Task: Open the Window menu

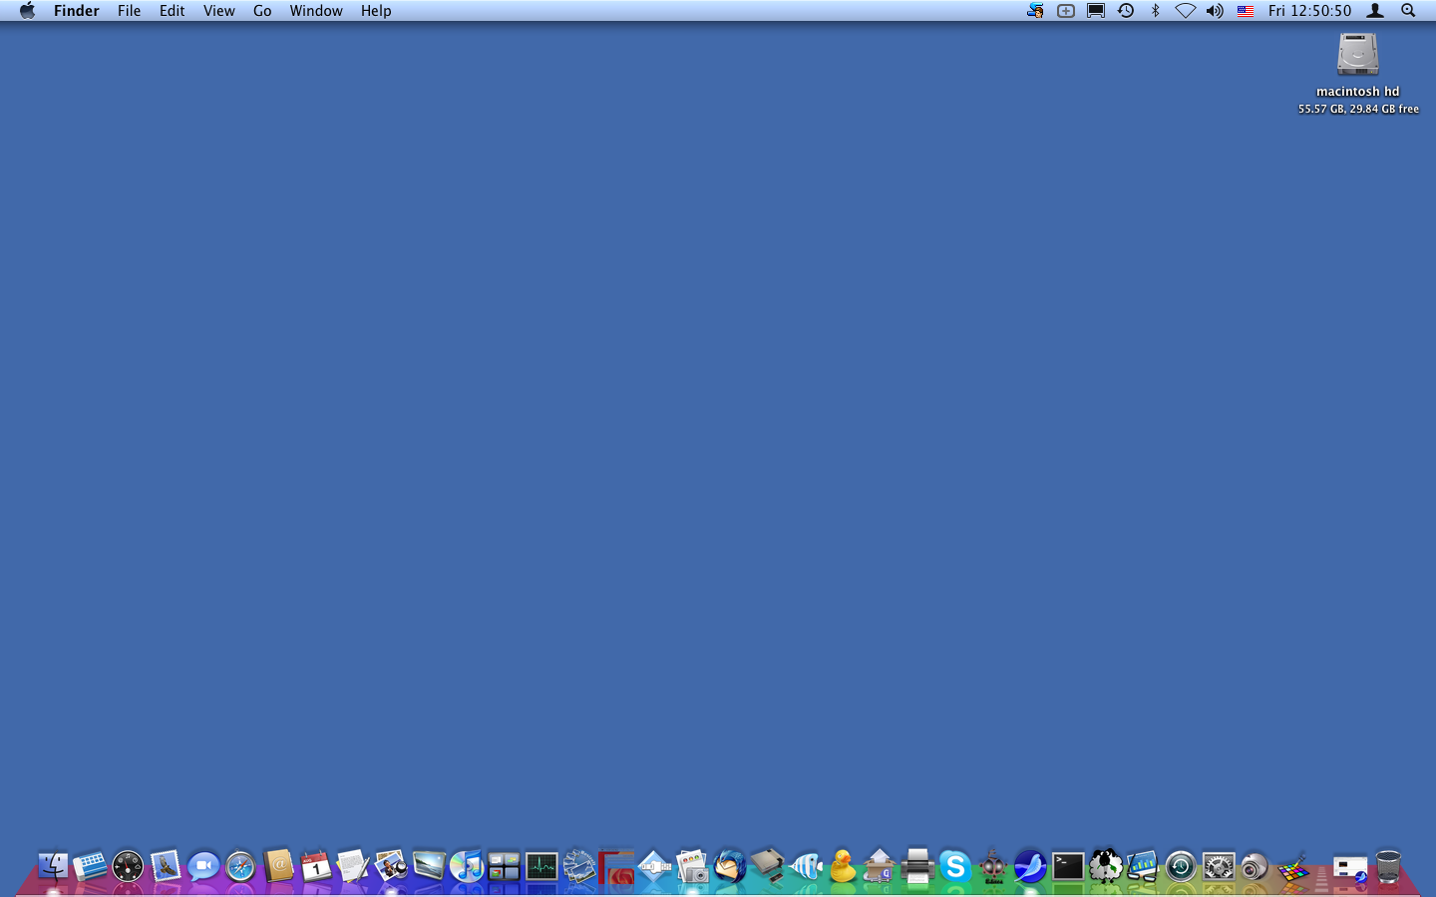Action: (x=316, y=11)
